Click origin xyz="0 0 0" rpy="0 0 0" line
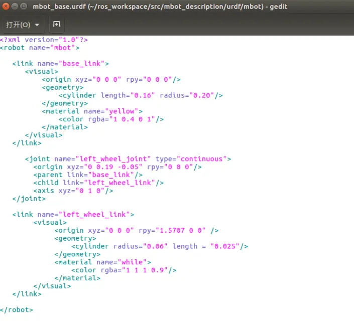The image size is (354, 321). click(111, 80)
